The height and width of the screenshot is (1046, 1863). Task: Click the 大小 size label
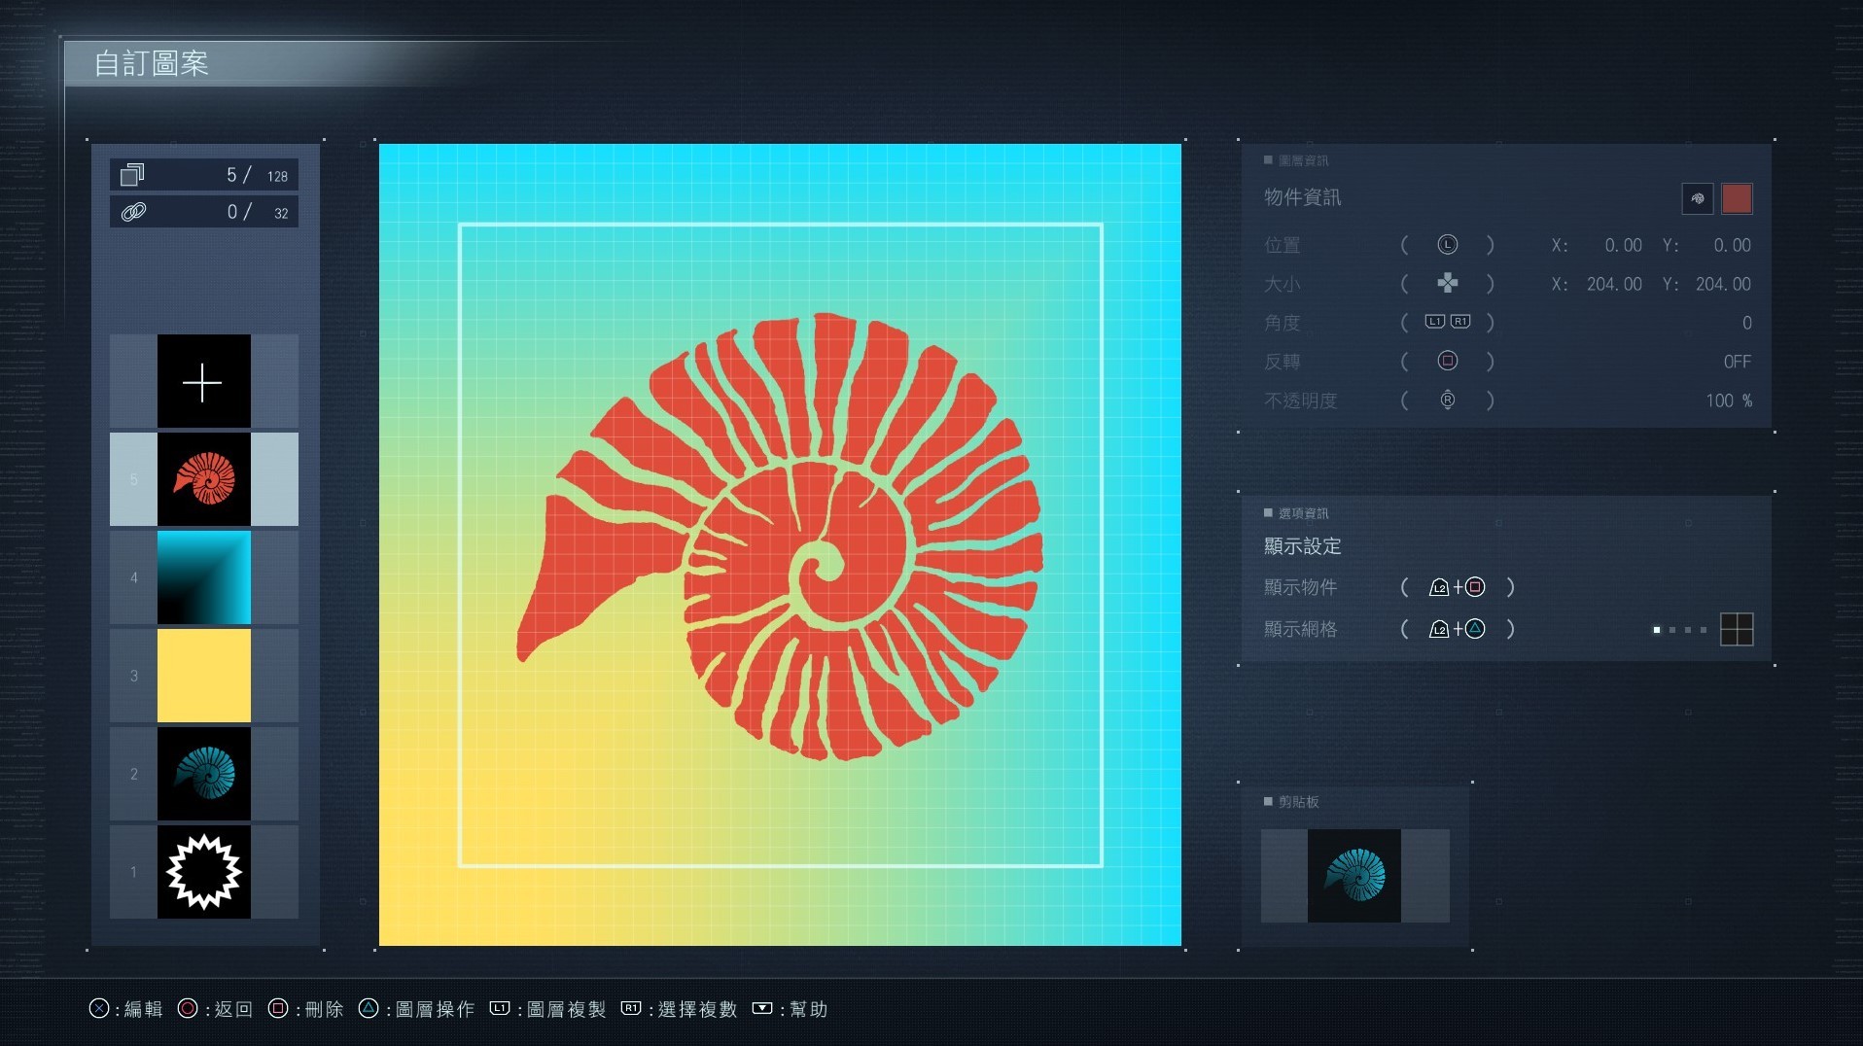1282,284
